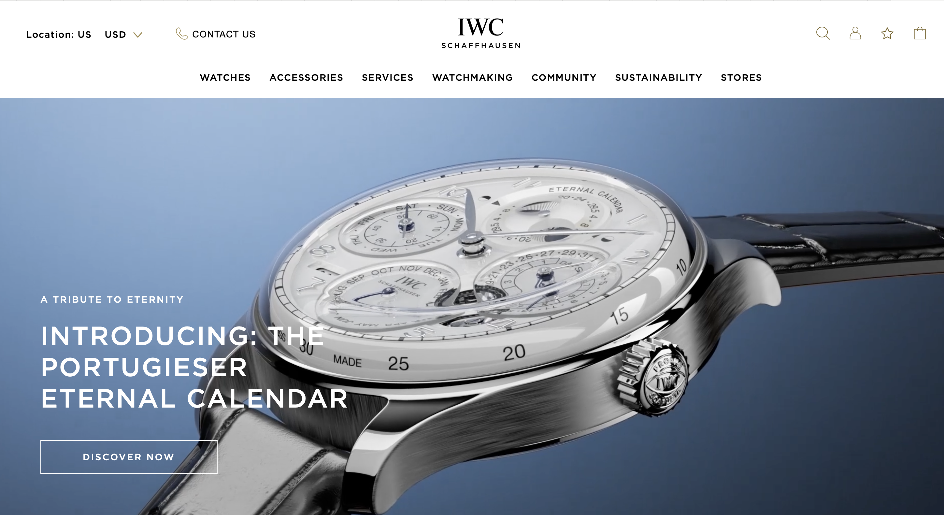Click the phone icon beside Contact Us

[182, 33]
